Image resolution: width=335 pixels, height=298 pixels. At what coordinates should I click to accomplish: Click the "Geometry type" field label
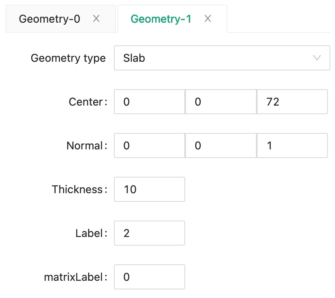coord(68,58)
